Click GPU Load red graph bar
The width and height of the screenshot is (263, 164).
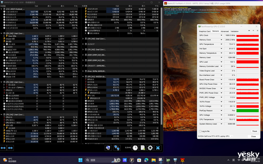click(247, 62)
